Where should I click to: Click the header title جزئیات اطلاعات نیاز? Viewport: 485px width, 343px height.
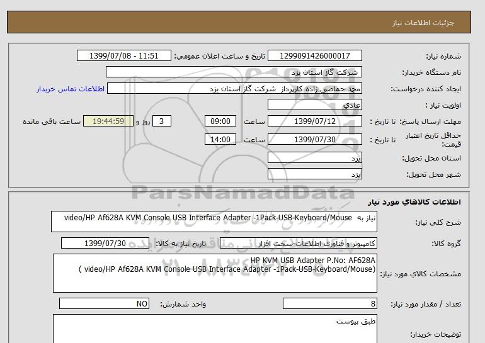coord(423,23)
